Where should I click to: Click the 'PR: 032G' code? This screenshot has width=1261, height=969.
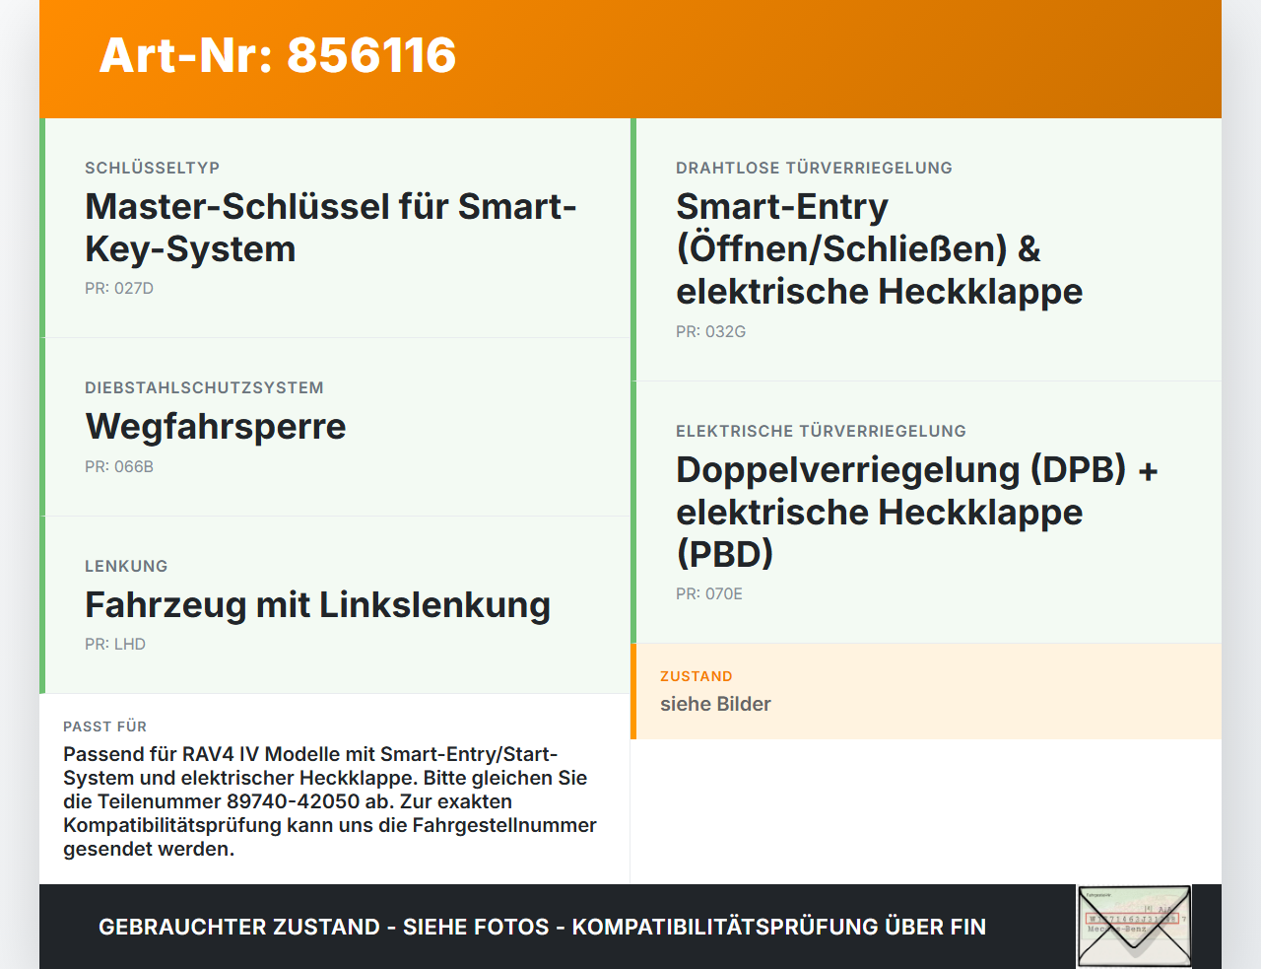click(x=710, y=332)
